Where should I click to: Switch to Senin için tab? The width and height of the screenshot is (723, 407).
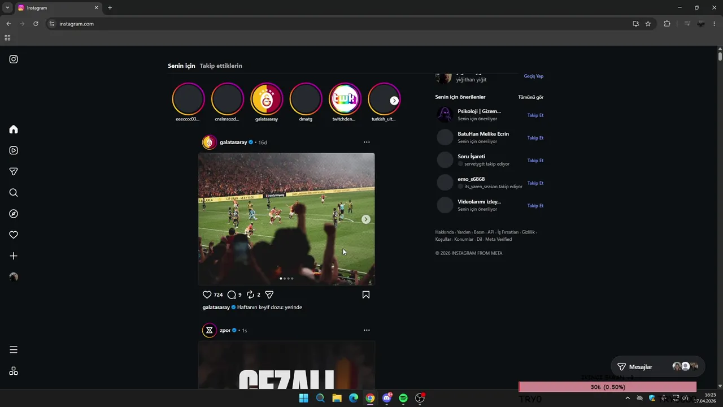tap(181, 66)
